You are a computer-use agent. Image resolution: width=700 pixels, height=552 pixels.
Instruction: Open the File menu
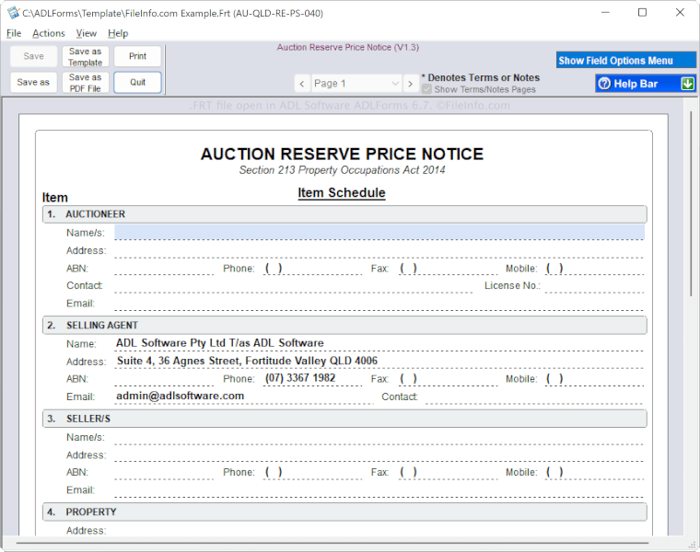point(14,33)
